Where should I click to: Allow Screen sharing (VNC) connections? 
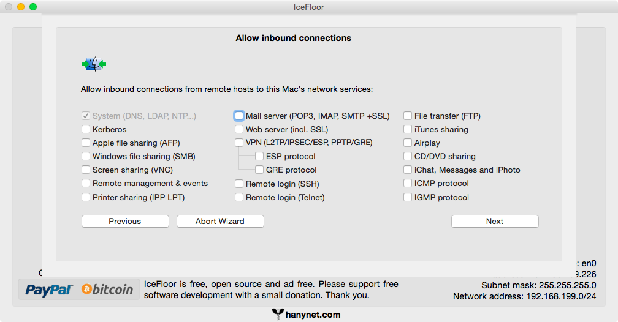[86, 170]
